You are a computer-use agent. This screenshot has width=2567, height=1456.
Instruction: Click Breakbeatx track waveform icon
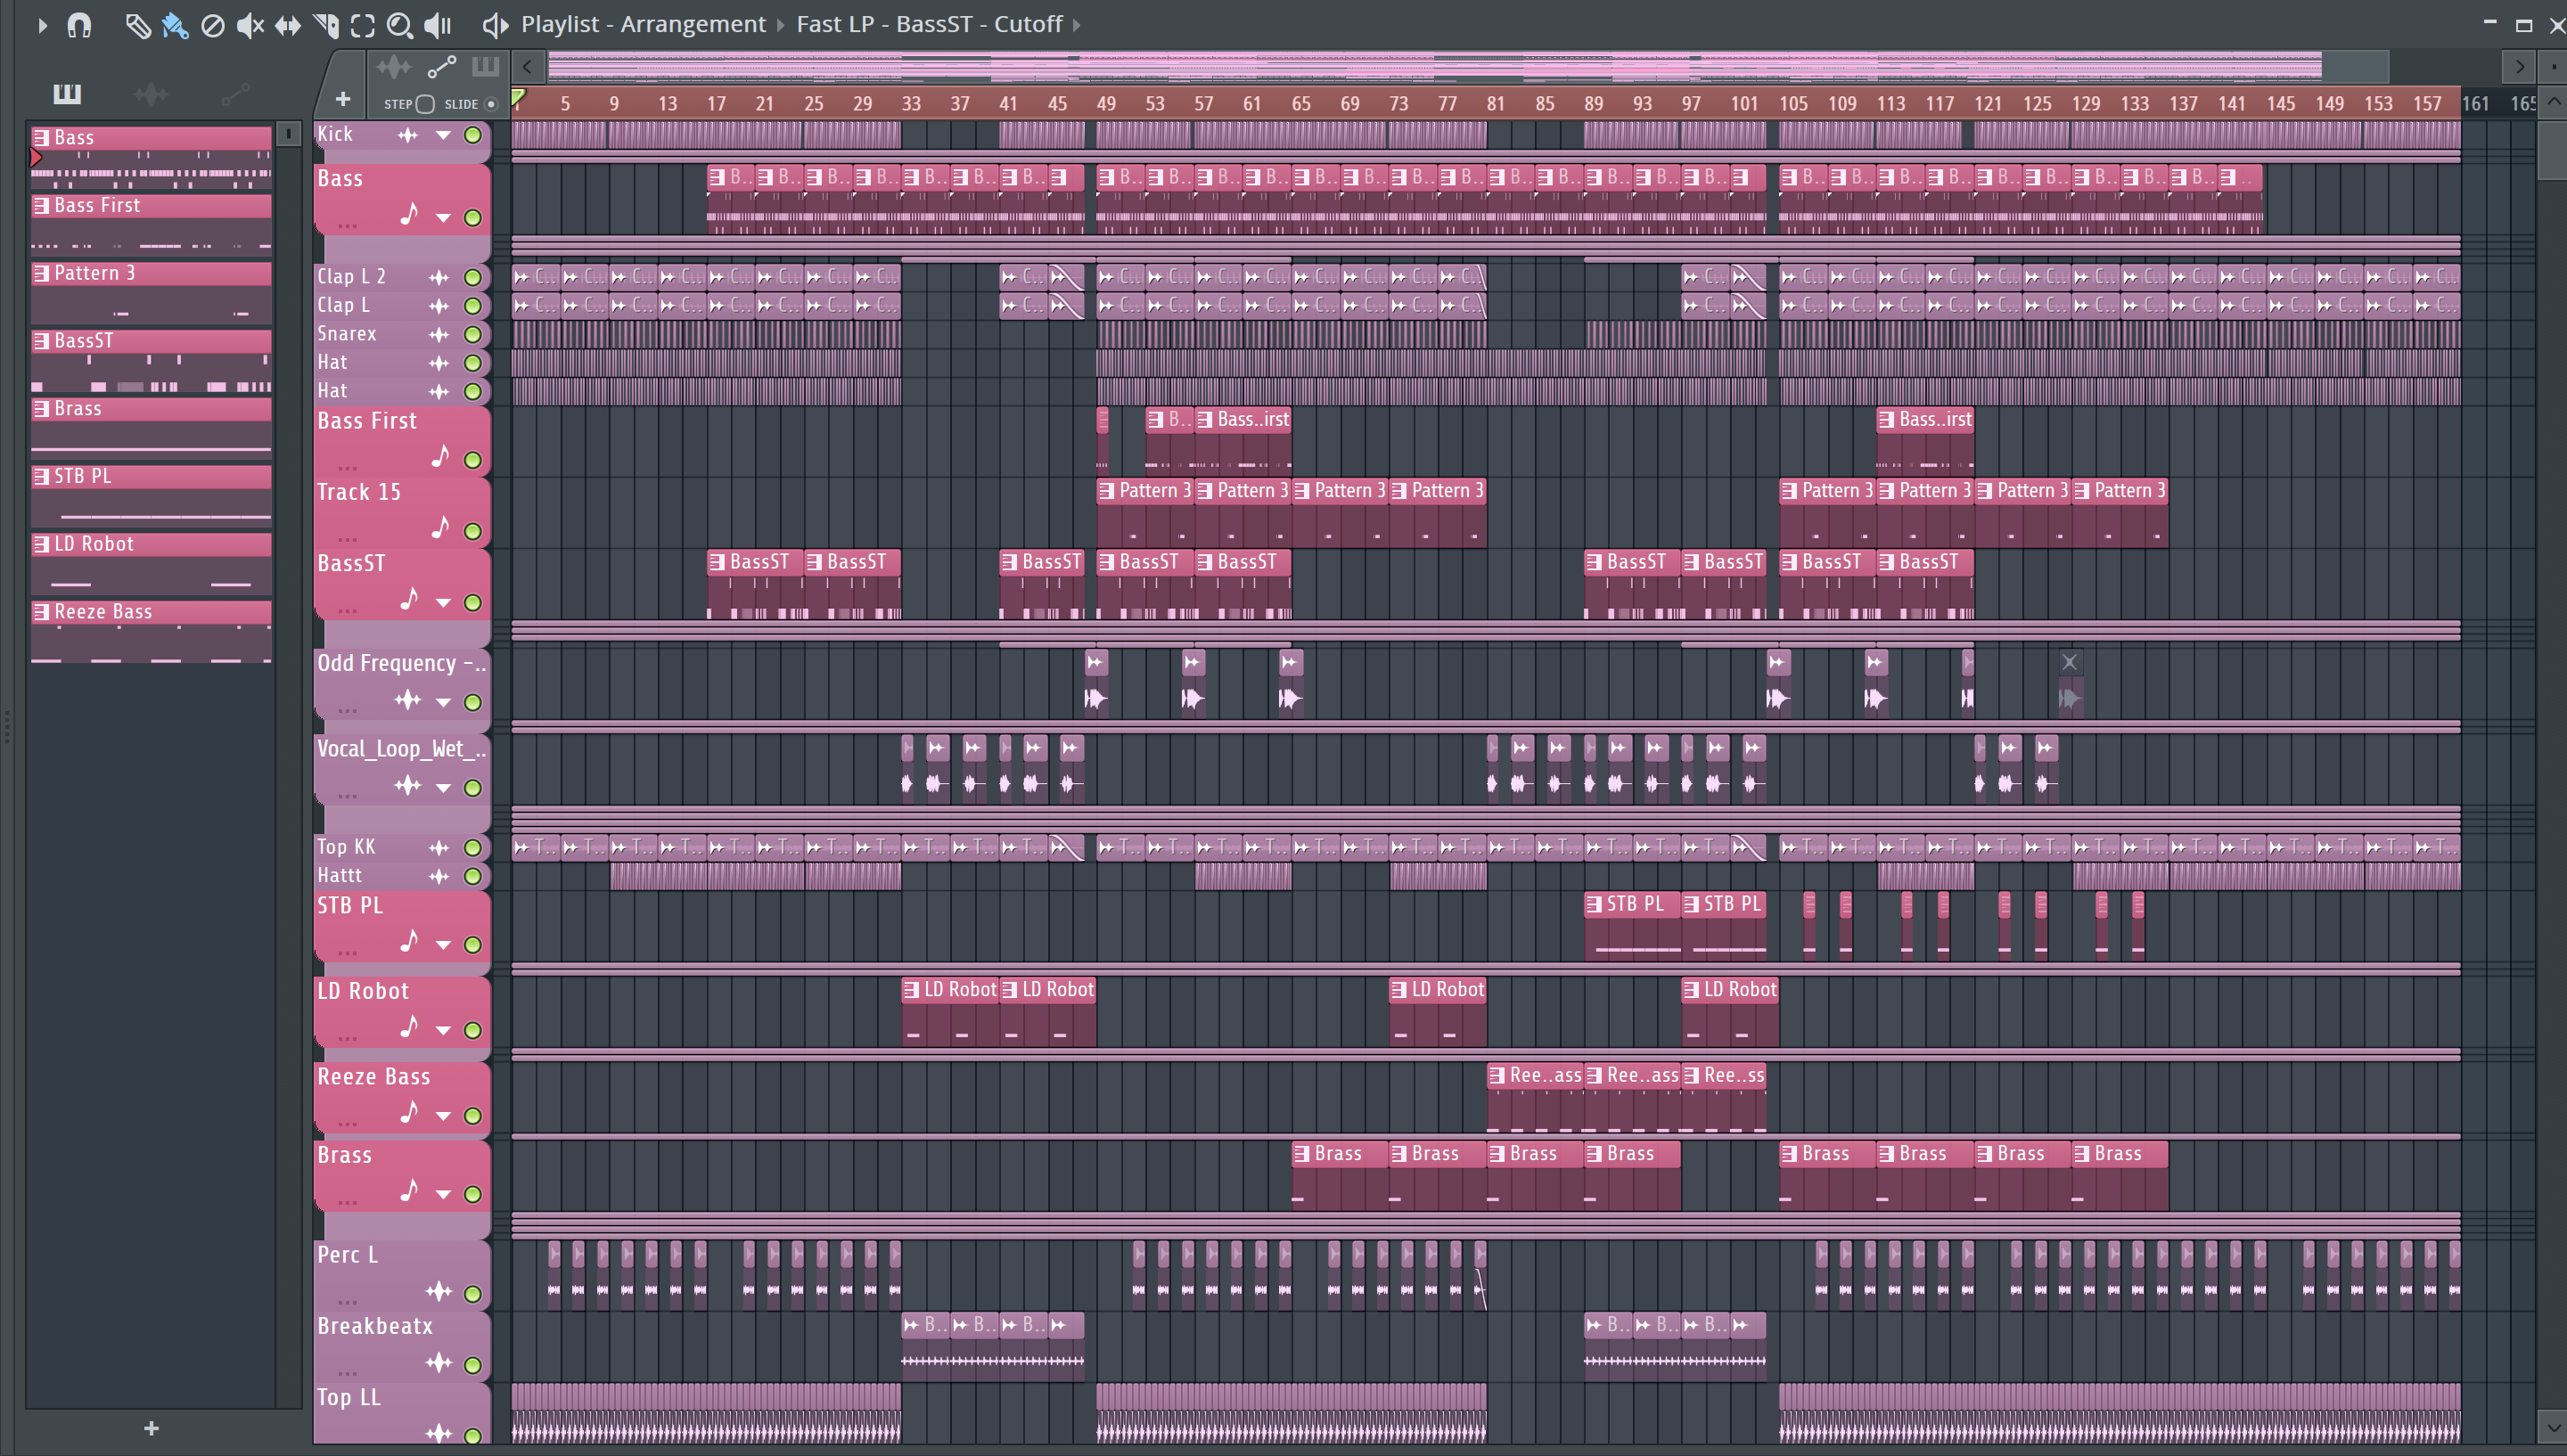(439, 1363)
